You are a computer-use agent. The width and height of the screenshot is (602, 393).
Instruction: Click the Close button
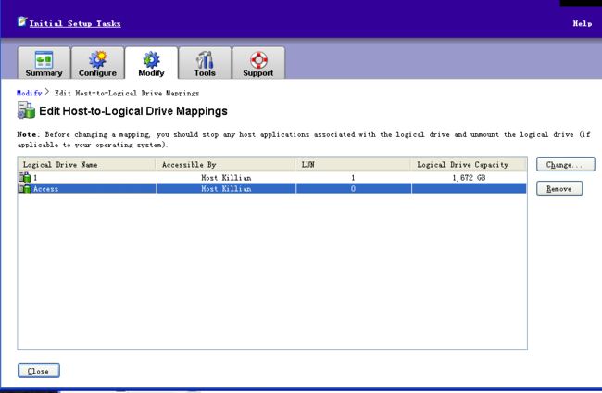pos(38,371)
